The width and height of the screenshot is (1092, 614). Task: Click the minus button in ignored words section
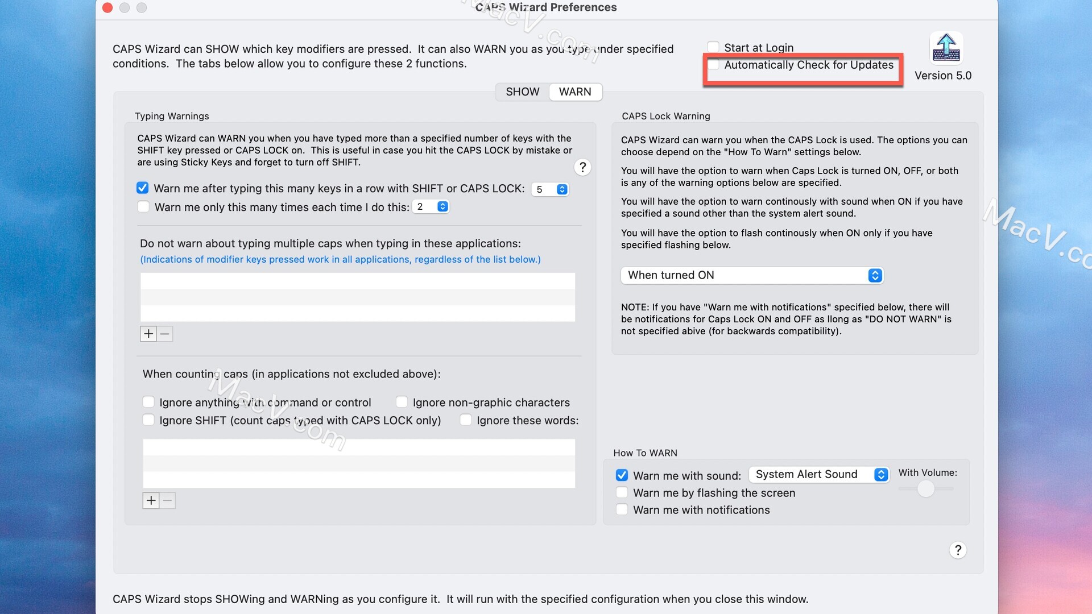[167, 499]
